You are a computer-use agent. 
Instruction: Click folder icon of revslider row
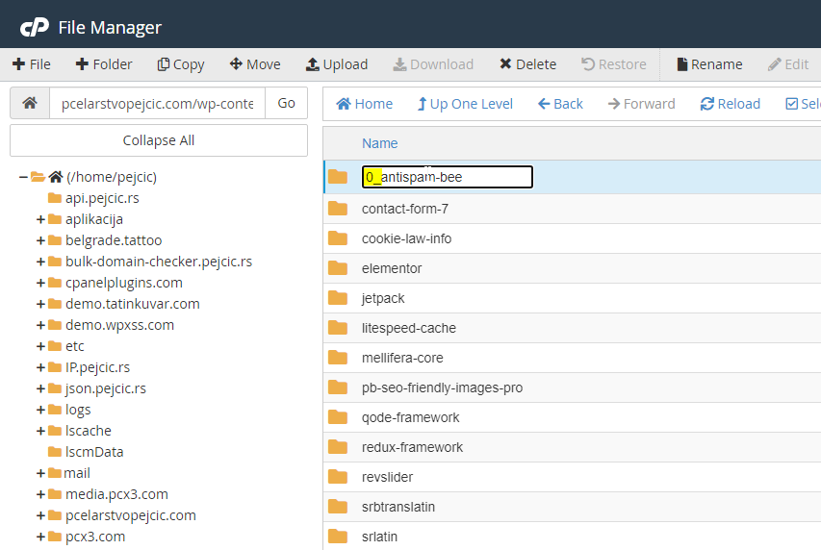pos(338,477)
